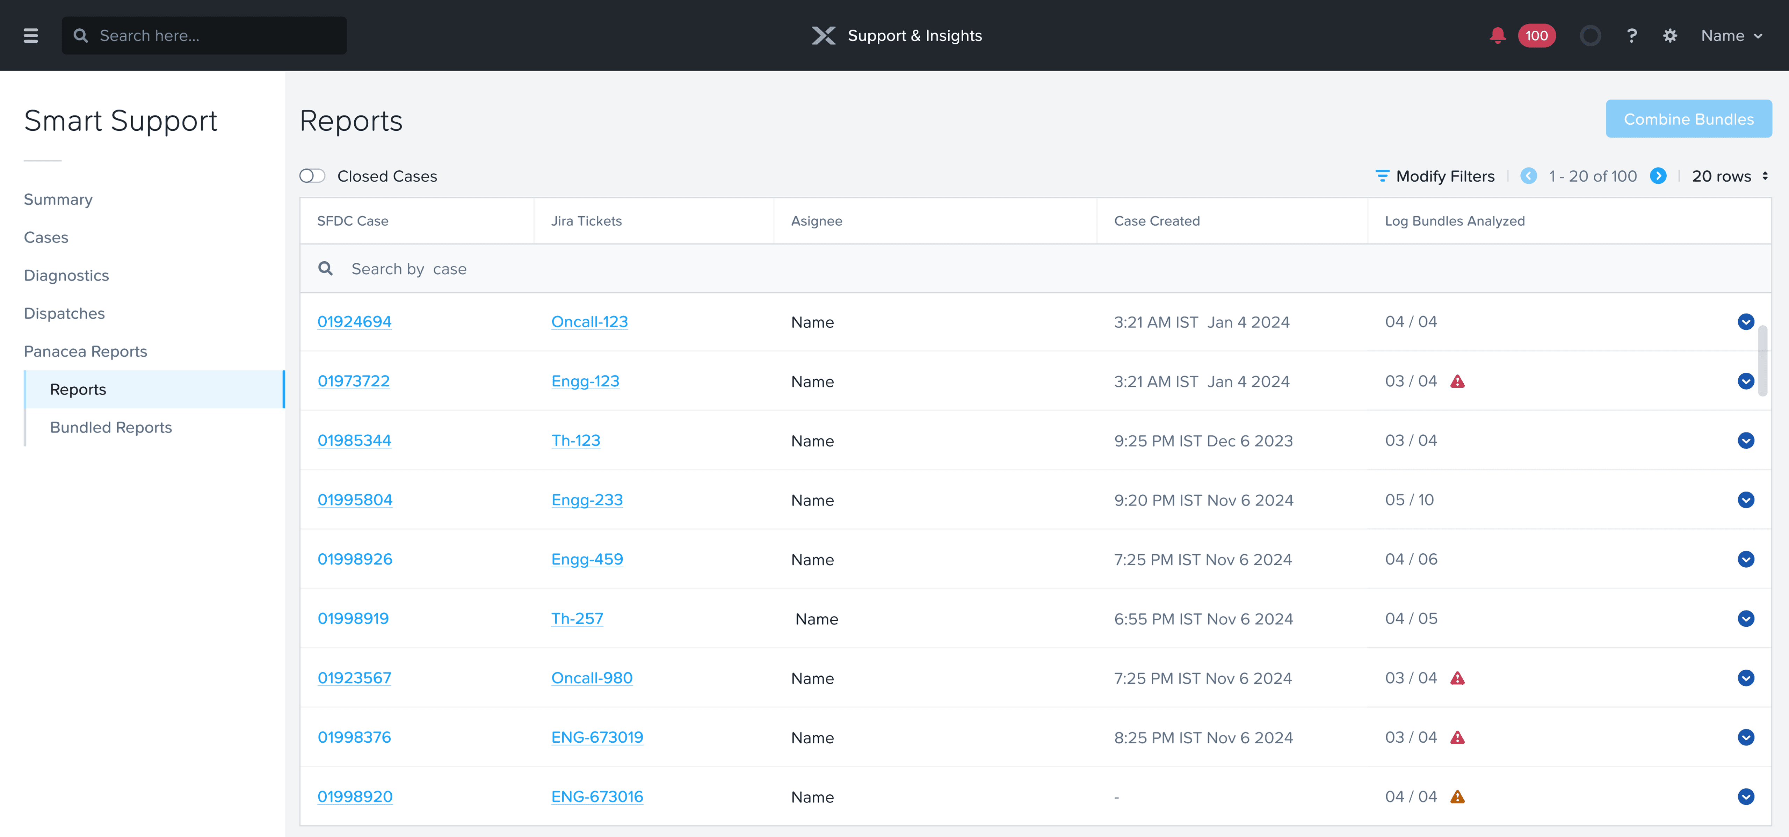1789x837 pixels.
Task: Open the hamburger menu icon
Action: [x=30, y=35]
